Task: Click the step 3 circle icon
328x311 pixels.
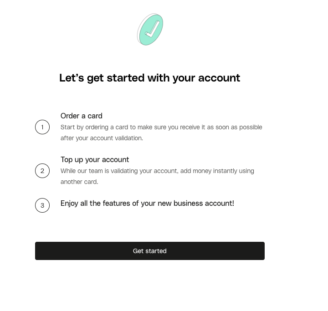Action: 42,205
